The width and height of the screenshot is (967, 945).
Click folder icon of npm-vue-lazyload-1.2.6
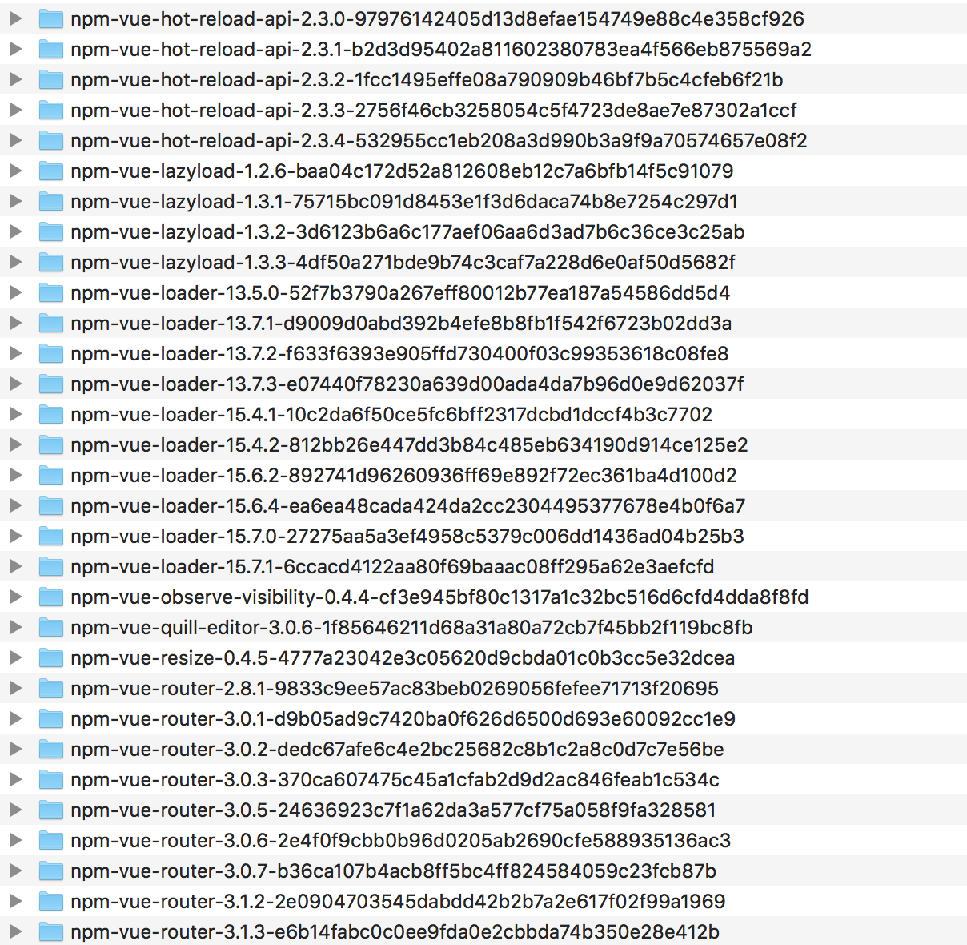[51, 171]
